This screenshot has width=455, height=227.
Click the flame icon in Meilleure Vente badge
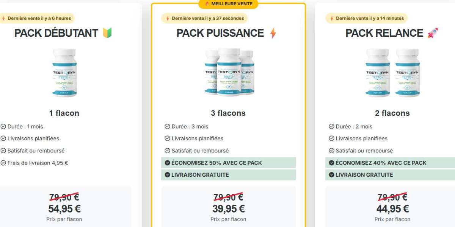point(207,4)
